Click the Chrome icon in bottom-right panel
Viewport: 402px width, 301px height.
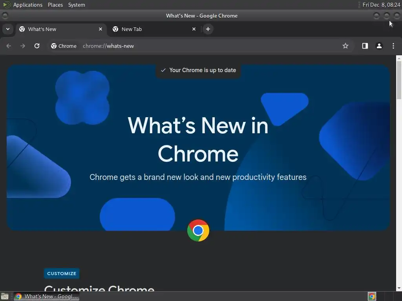click(x=372, y=296)
